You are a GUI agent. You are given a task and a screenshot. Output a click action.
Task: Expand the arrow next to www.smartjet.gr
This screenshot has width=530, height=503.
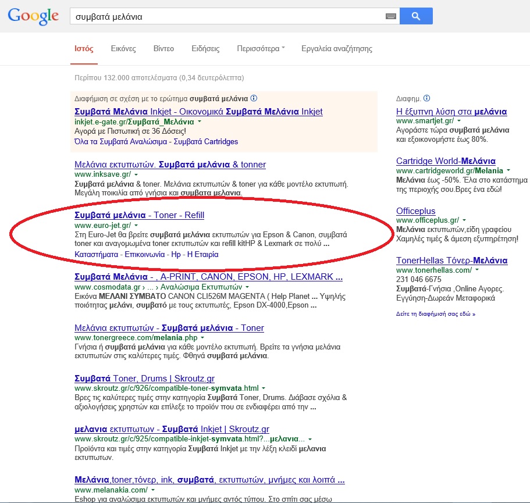(x=459, y=120)
